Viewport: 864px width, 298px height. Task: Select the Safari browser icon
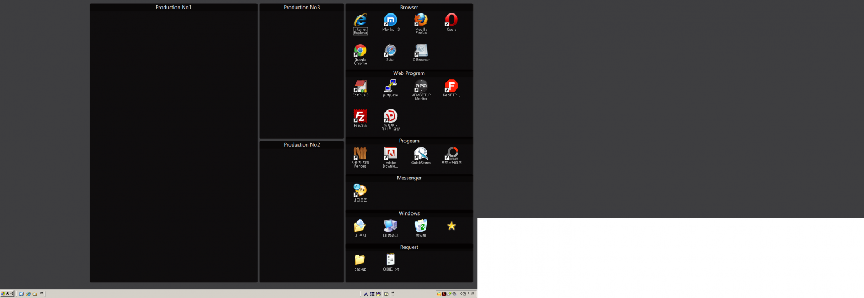(x=390, y=51)
